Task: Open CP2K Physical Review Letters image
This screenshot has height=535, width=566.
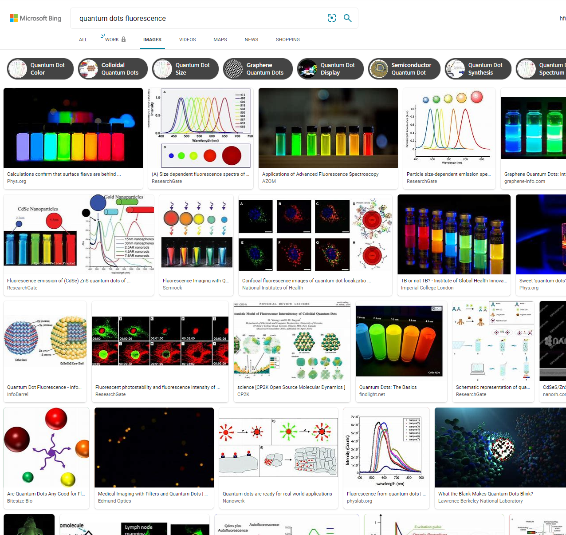Action: [x=292, y=341]
